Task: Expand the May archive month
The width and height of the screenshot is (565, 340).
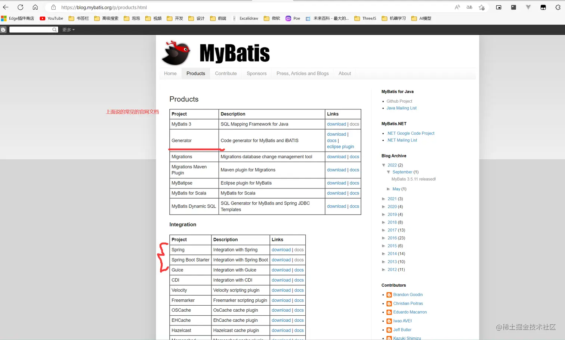Action: click(x=389, y=189)
